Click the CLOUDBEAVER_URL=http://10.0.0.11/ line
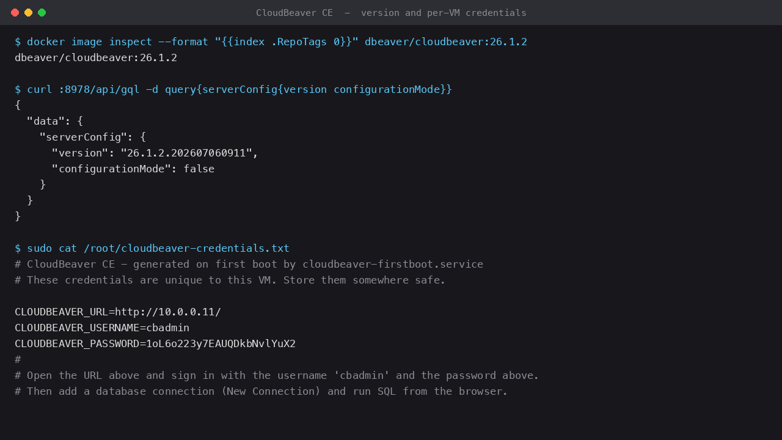782x440 pixels. (118, 312)
